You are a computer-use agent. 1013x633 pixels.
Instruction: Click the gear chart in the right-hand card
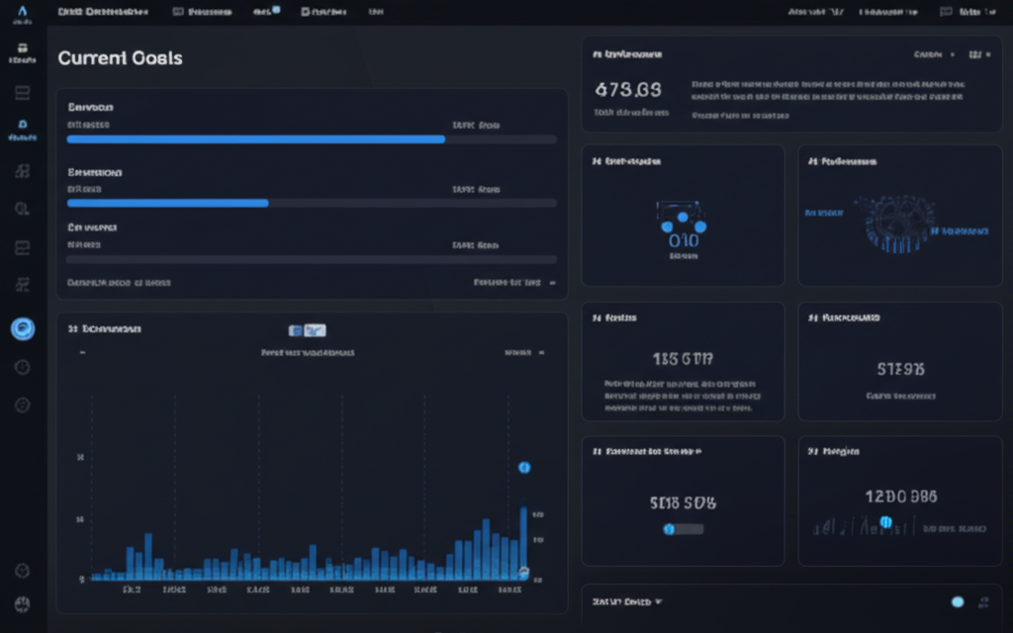(x=898, y=225)
